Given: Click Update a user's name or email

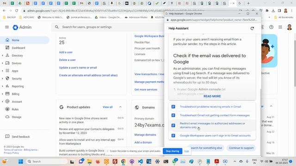Looking at the screenshot, I should 78,68.
